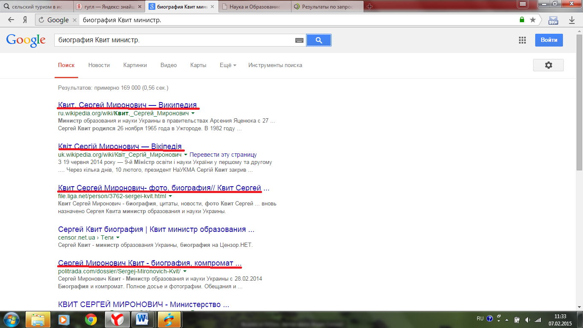This screenshot has width=583, height=328.
Task: Open the mail notifier icon in toolbar
Action: [553, 20]
